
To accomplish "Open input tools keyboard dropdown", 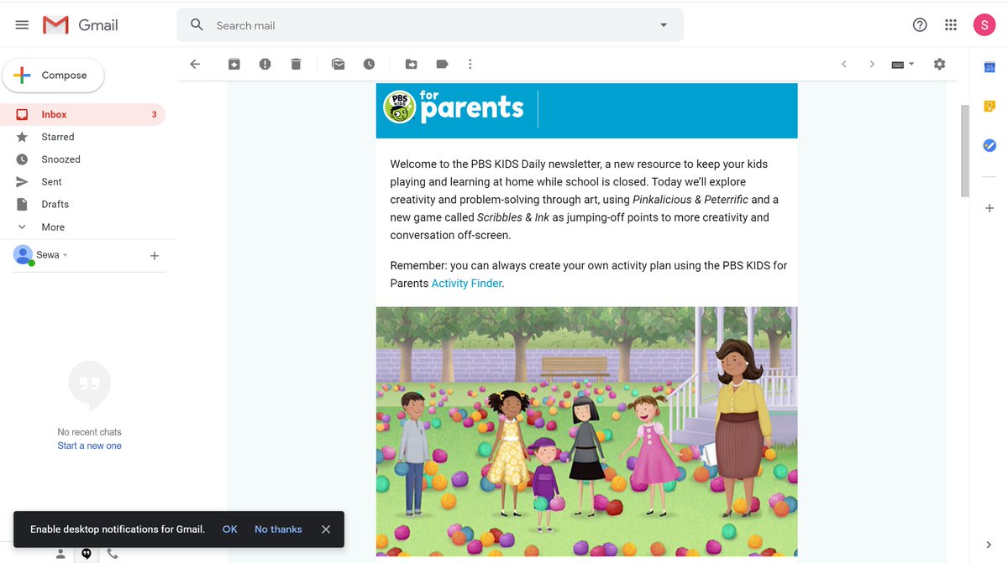I will click(903, 64).
